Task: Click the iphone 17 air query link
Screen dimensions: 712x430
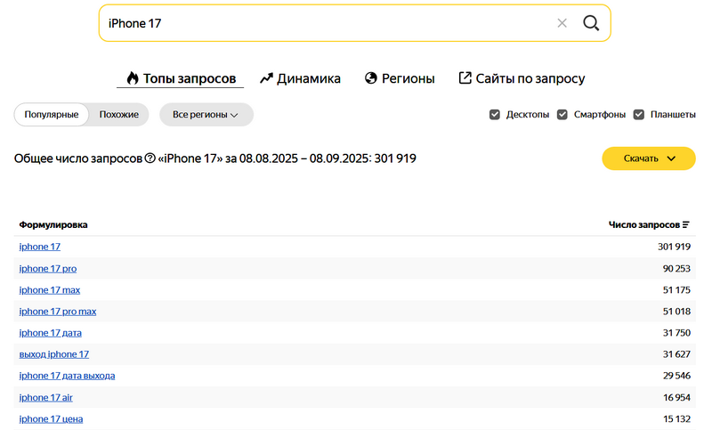Action: click(x=46, y=397)
